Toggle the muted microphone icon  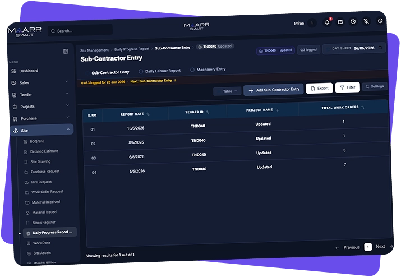366,21
